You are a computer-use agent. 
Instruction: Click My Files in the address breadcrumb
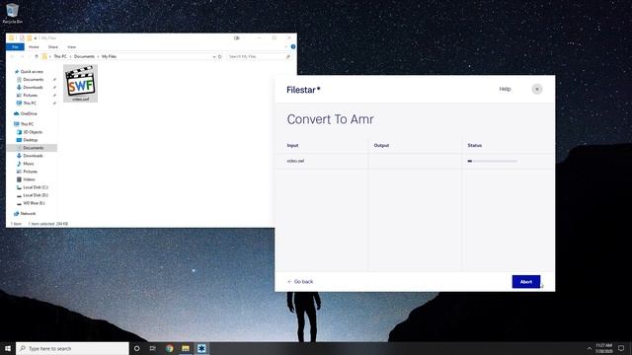[x=109, y=57]
